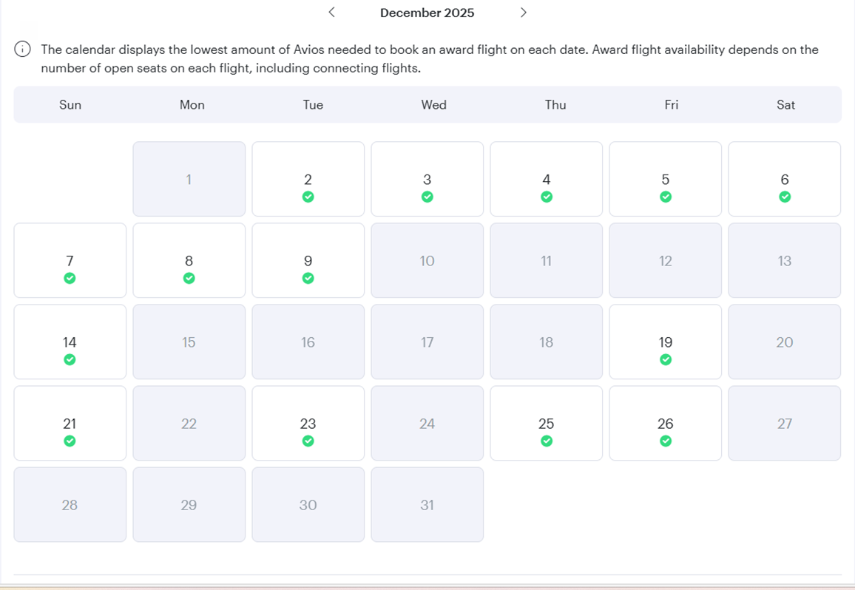Click the green availability checkmark on December 26

tap(666, 441)
